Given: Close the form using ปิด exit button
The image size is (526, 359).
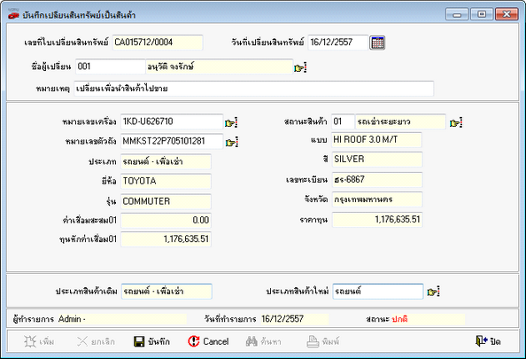Looking at the screenshot, I should 488,341.
